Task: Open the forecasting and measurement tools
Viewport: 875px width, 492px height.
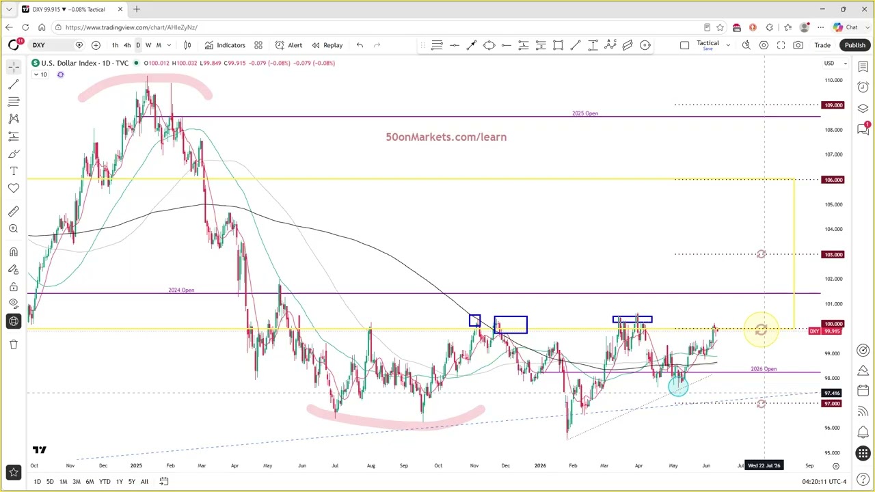Action: [x=14, y=136]
